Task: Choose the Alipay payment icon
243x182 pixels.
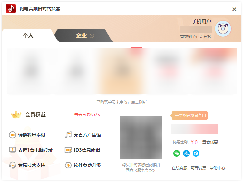Action: [x=186, y=153]
